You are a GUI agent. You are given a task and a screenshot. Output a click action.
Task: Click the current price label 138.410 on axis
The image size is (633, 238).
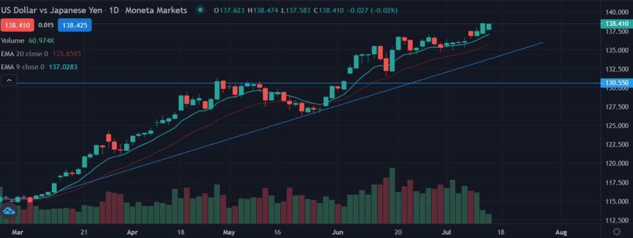(x=617, y=23)
